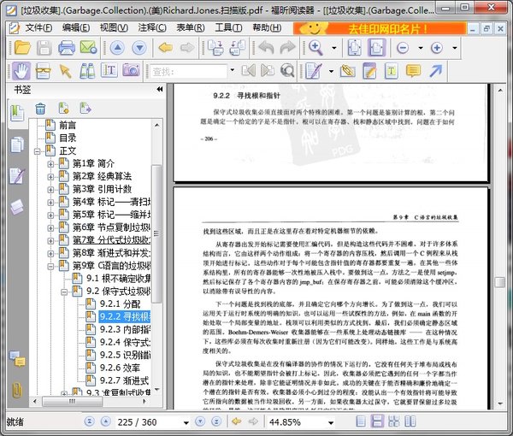Select the pencil annotation tool

[313, 71]
